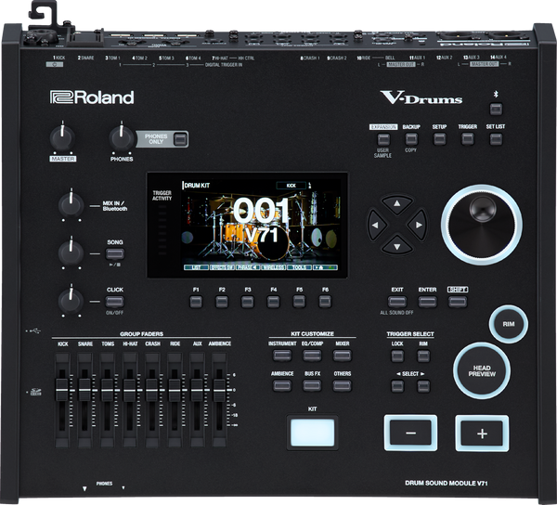Click the MASTER volume knob

62,137
